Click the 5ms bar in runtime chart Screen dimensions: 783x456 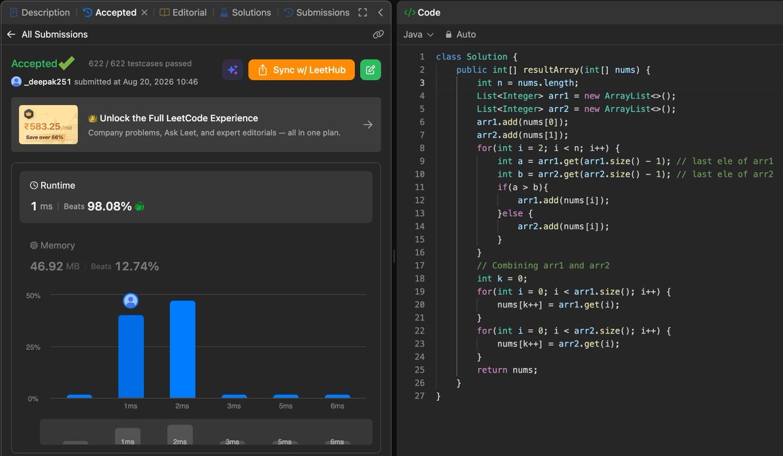pos(286,396)
